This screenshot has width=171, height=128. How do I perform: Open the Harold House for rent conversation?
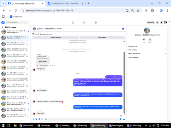coord(15,32)
